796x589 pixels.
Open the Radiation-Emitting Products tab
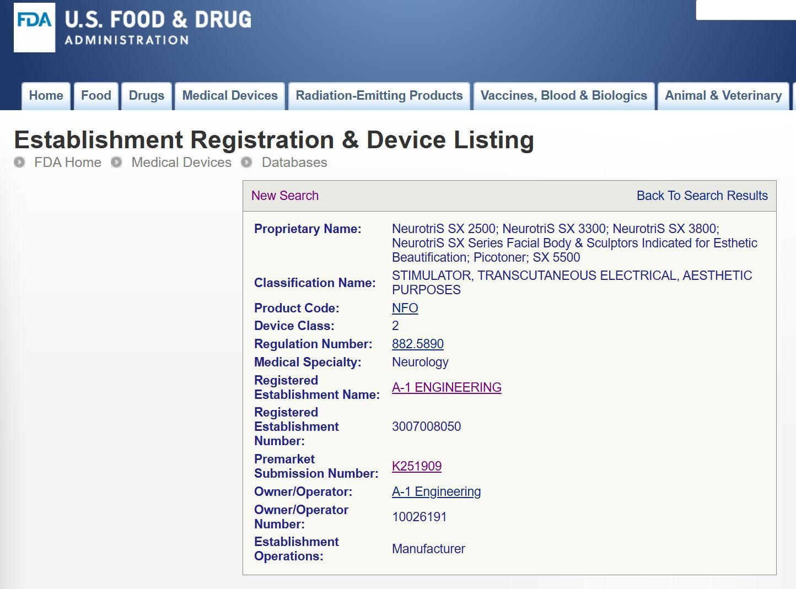tap(379, 96)
